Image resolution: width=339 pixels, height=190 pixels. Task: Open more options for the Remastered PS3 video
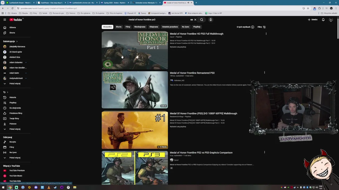click(x=264, y=73)
